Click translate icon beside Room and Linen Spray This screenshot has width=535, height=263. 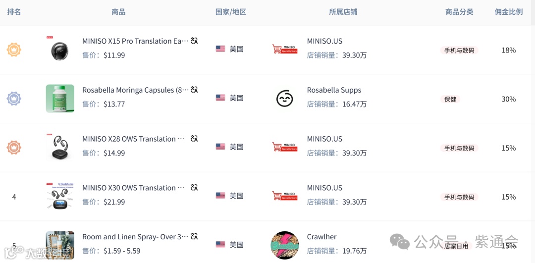194,237
